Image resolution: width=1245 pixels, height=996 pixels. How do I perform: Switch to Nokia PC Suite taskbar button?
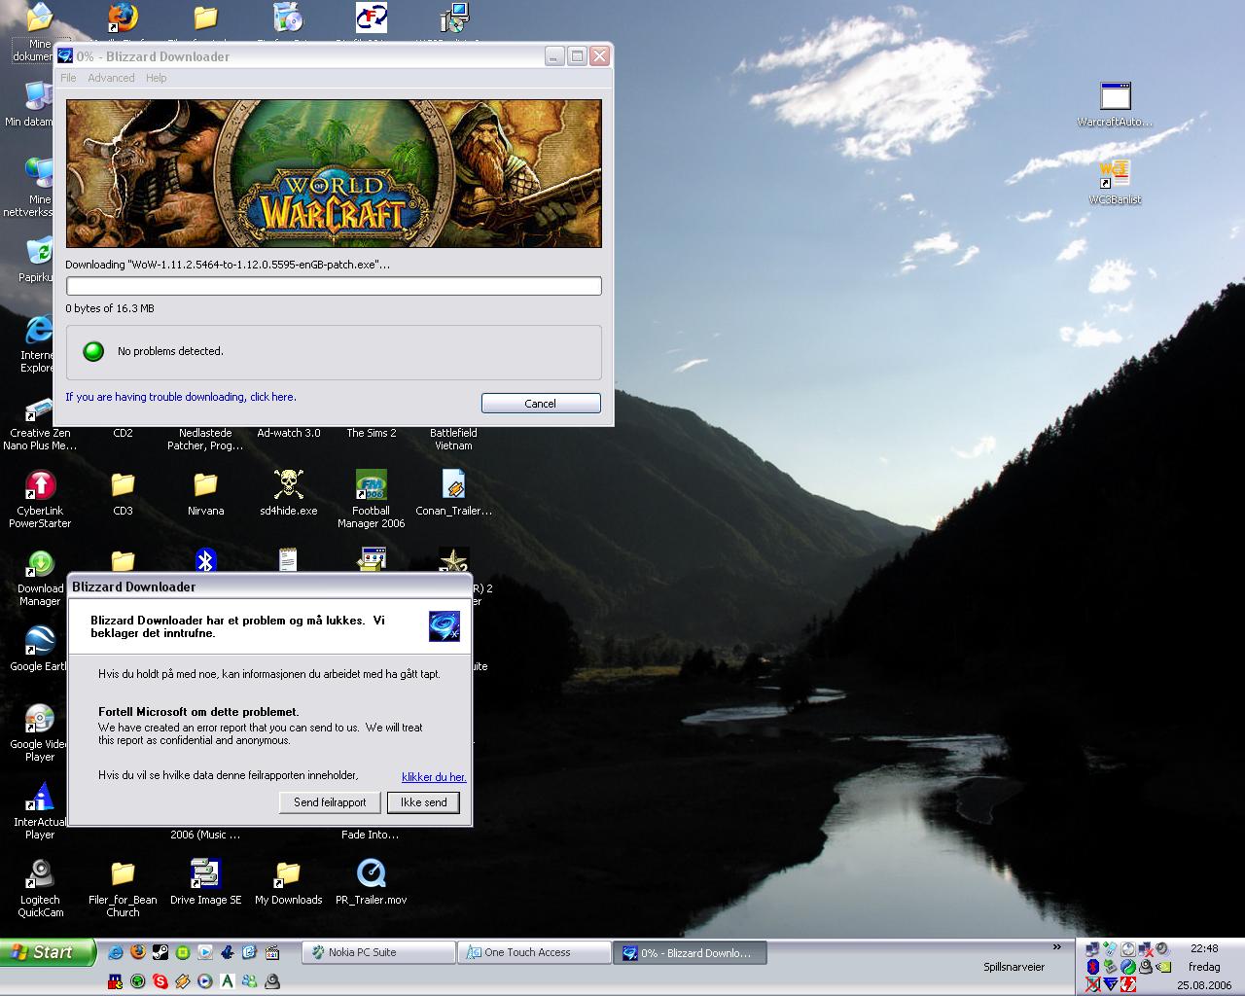(378, 953)
